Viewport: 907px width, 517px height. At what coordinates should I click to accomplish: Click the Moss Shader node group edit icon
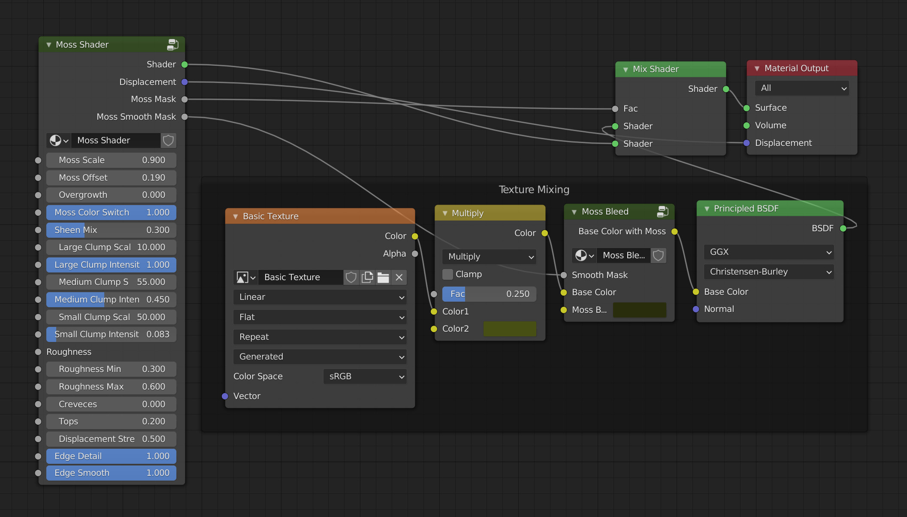172,45
